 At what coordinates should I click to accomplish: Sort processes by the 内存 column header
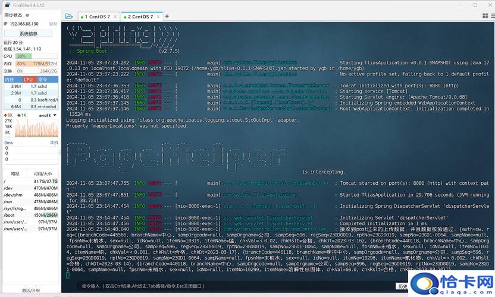click(x=12, y=80)
